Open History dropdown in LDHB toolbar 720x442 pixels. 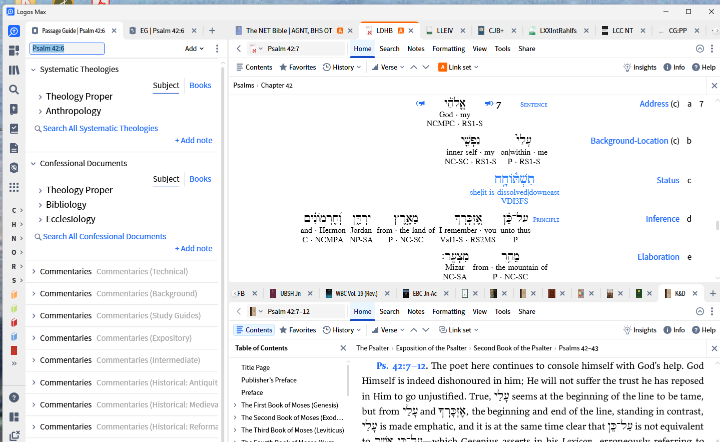click(x=342, y=68)
